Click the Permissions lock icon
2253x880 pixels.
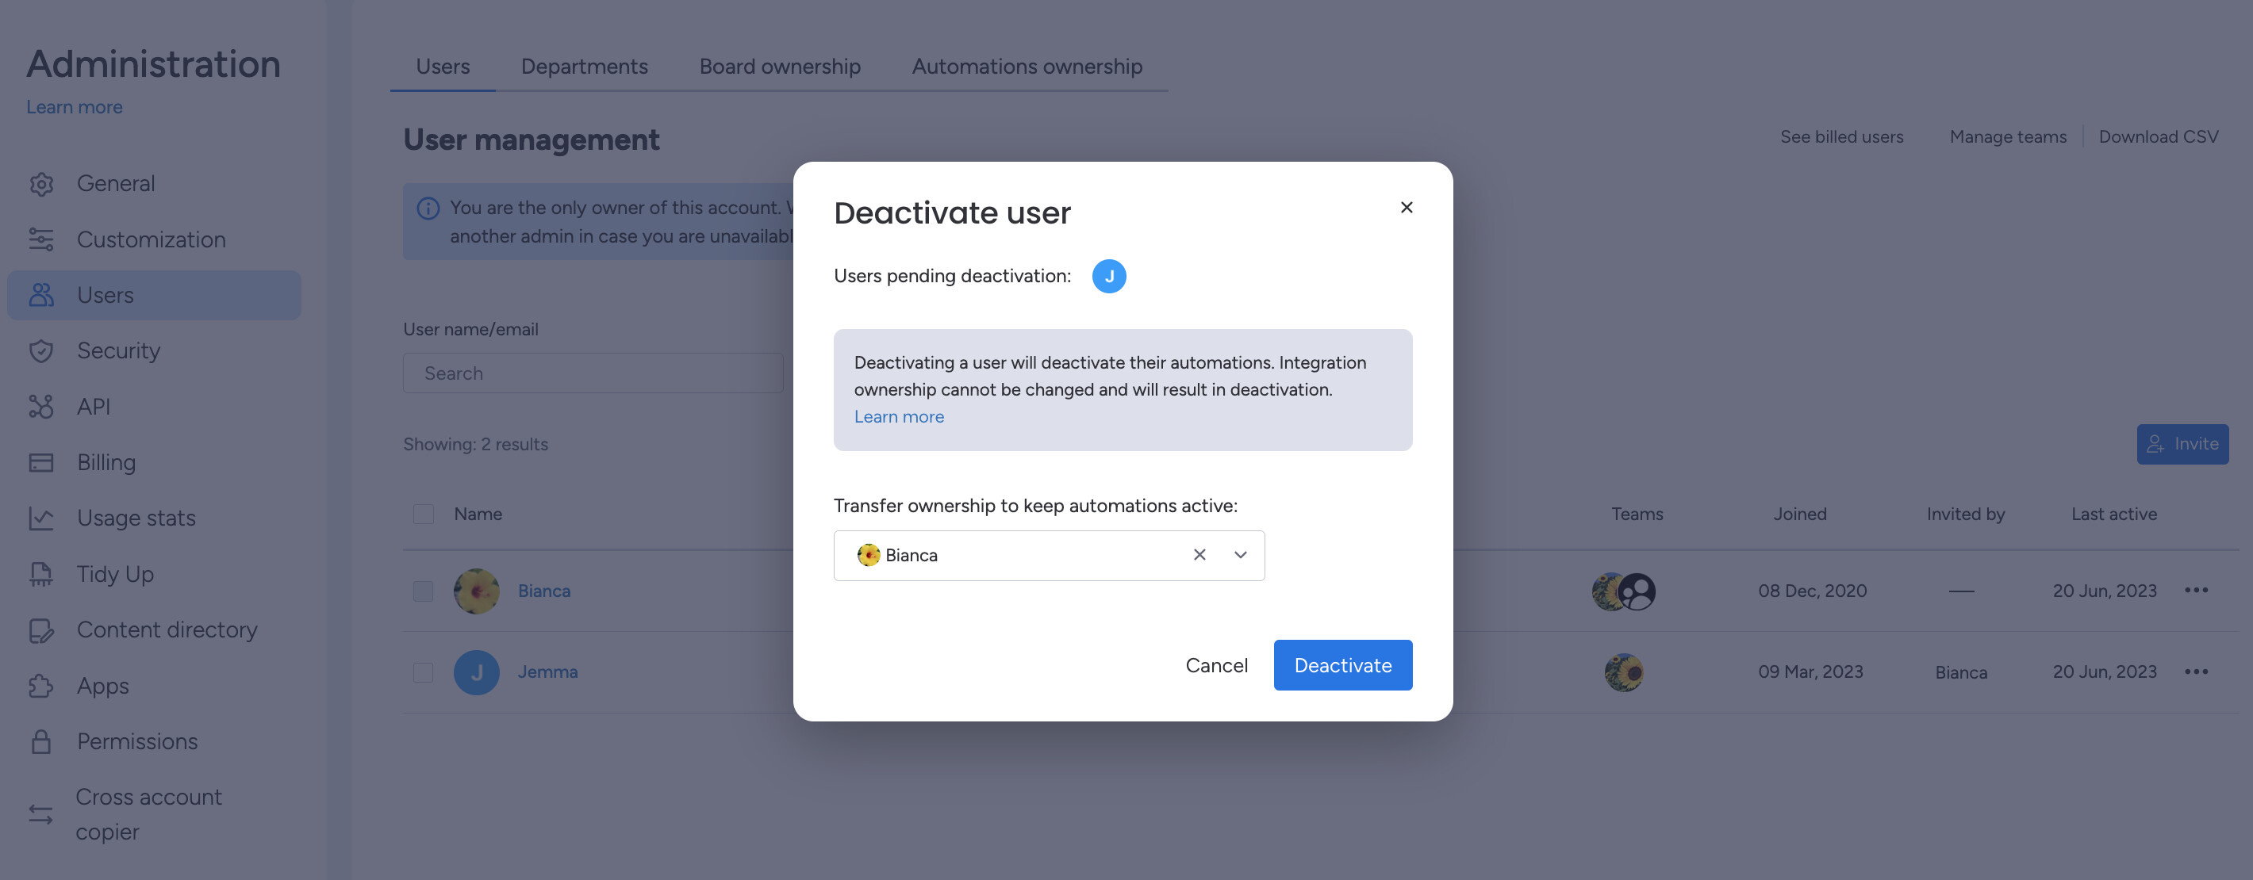(x=41, y=742)
